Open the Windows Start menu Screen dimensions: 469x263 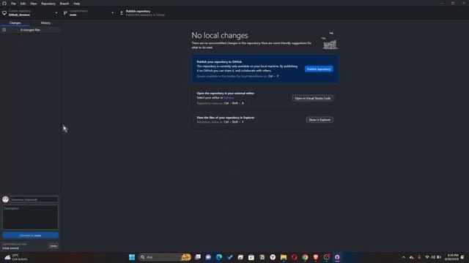click(132, 257)
